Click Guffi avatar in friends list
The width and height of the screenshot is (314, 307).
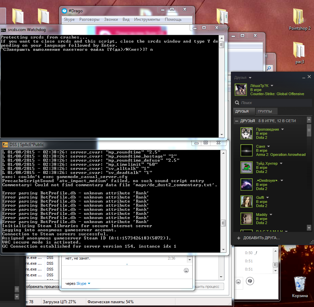[x=247, y=202]
